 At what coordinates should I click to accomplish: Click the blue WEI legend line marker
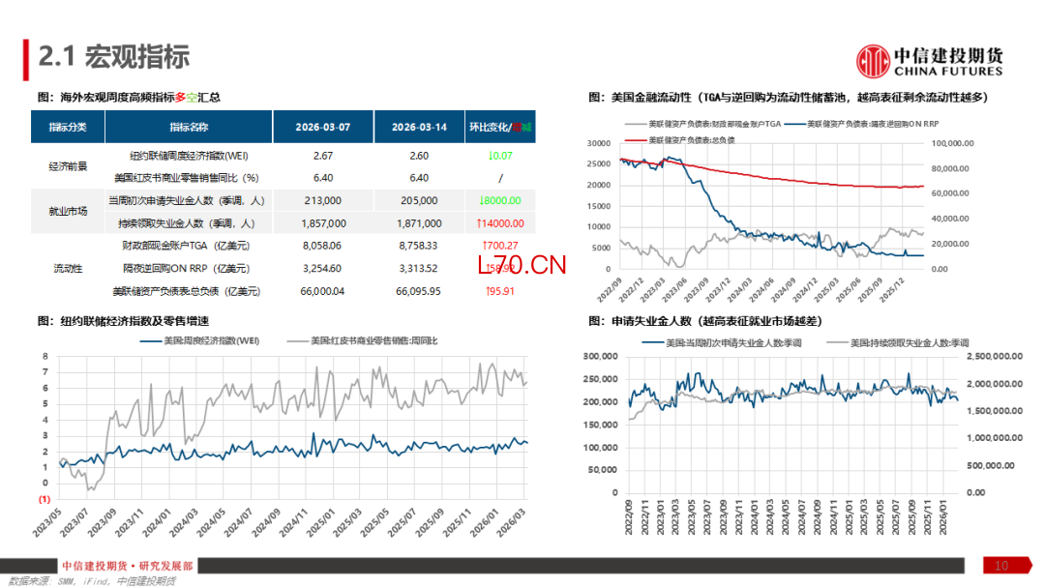(151, 341)
